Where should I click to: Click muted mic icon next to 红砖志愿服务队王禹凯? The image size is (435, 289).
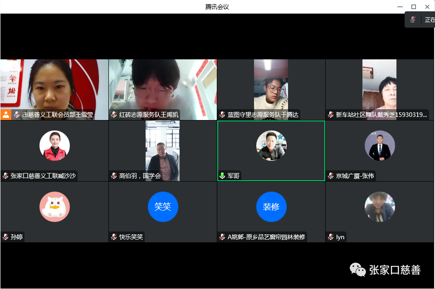tap(114, 115)
